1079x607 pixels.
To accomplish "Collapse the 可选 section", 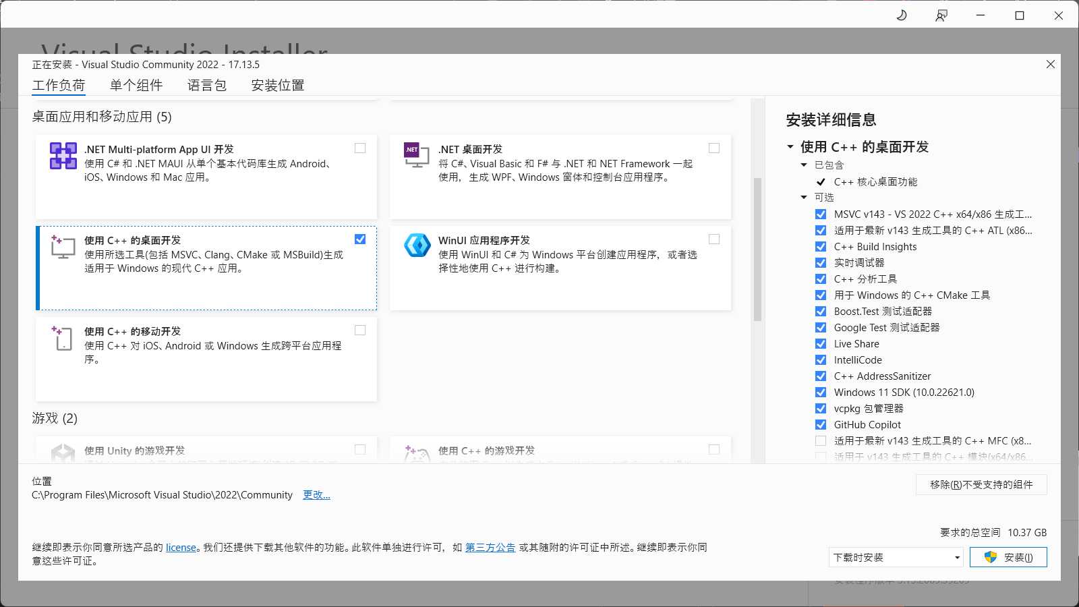I will pyautogui.click(x=804, y=197).
